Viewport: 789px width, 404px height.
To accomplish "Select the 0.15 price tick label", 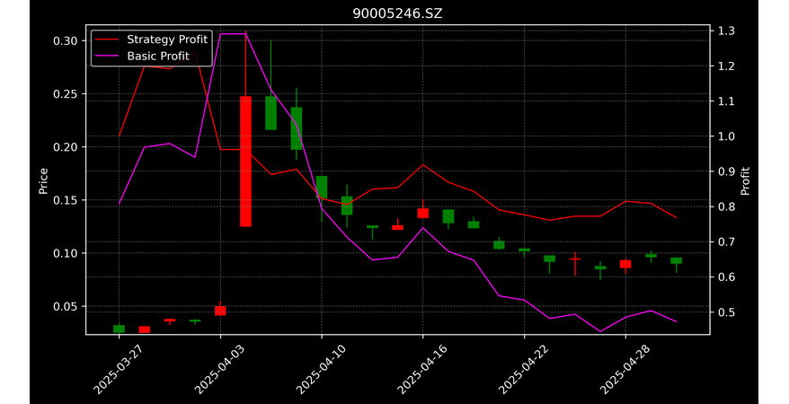I will (x=66, y=200).
